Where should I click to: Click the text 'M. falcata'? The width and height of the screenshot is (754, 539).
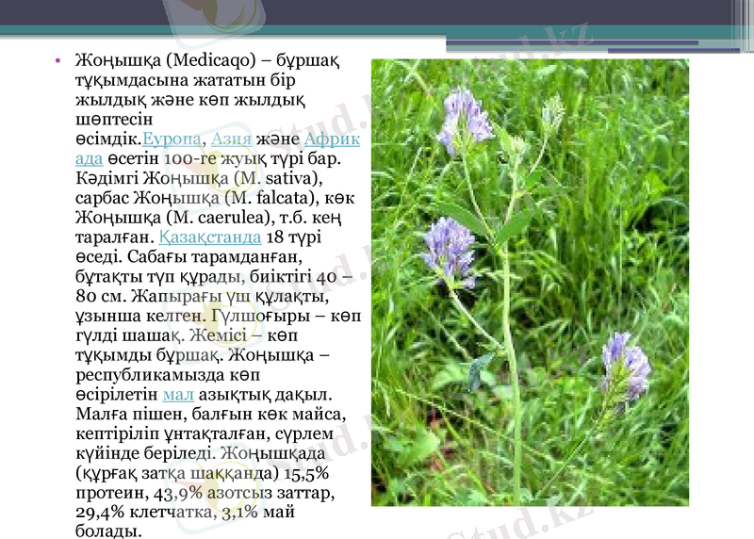272,198
